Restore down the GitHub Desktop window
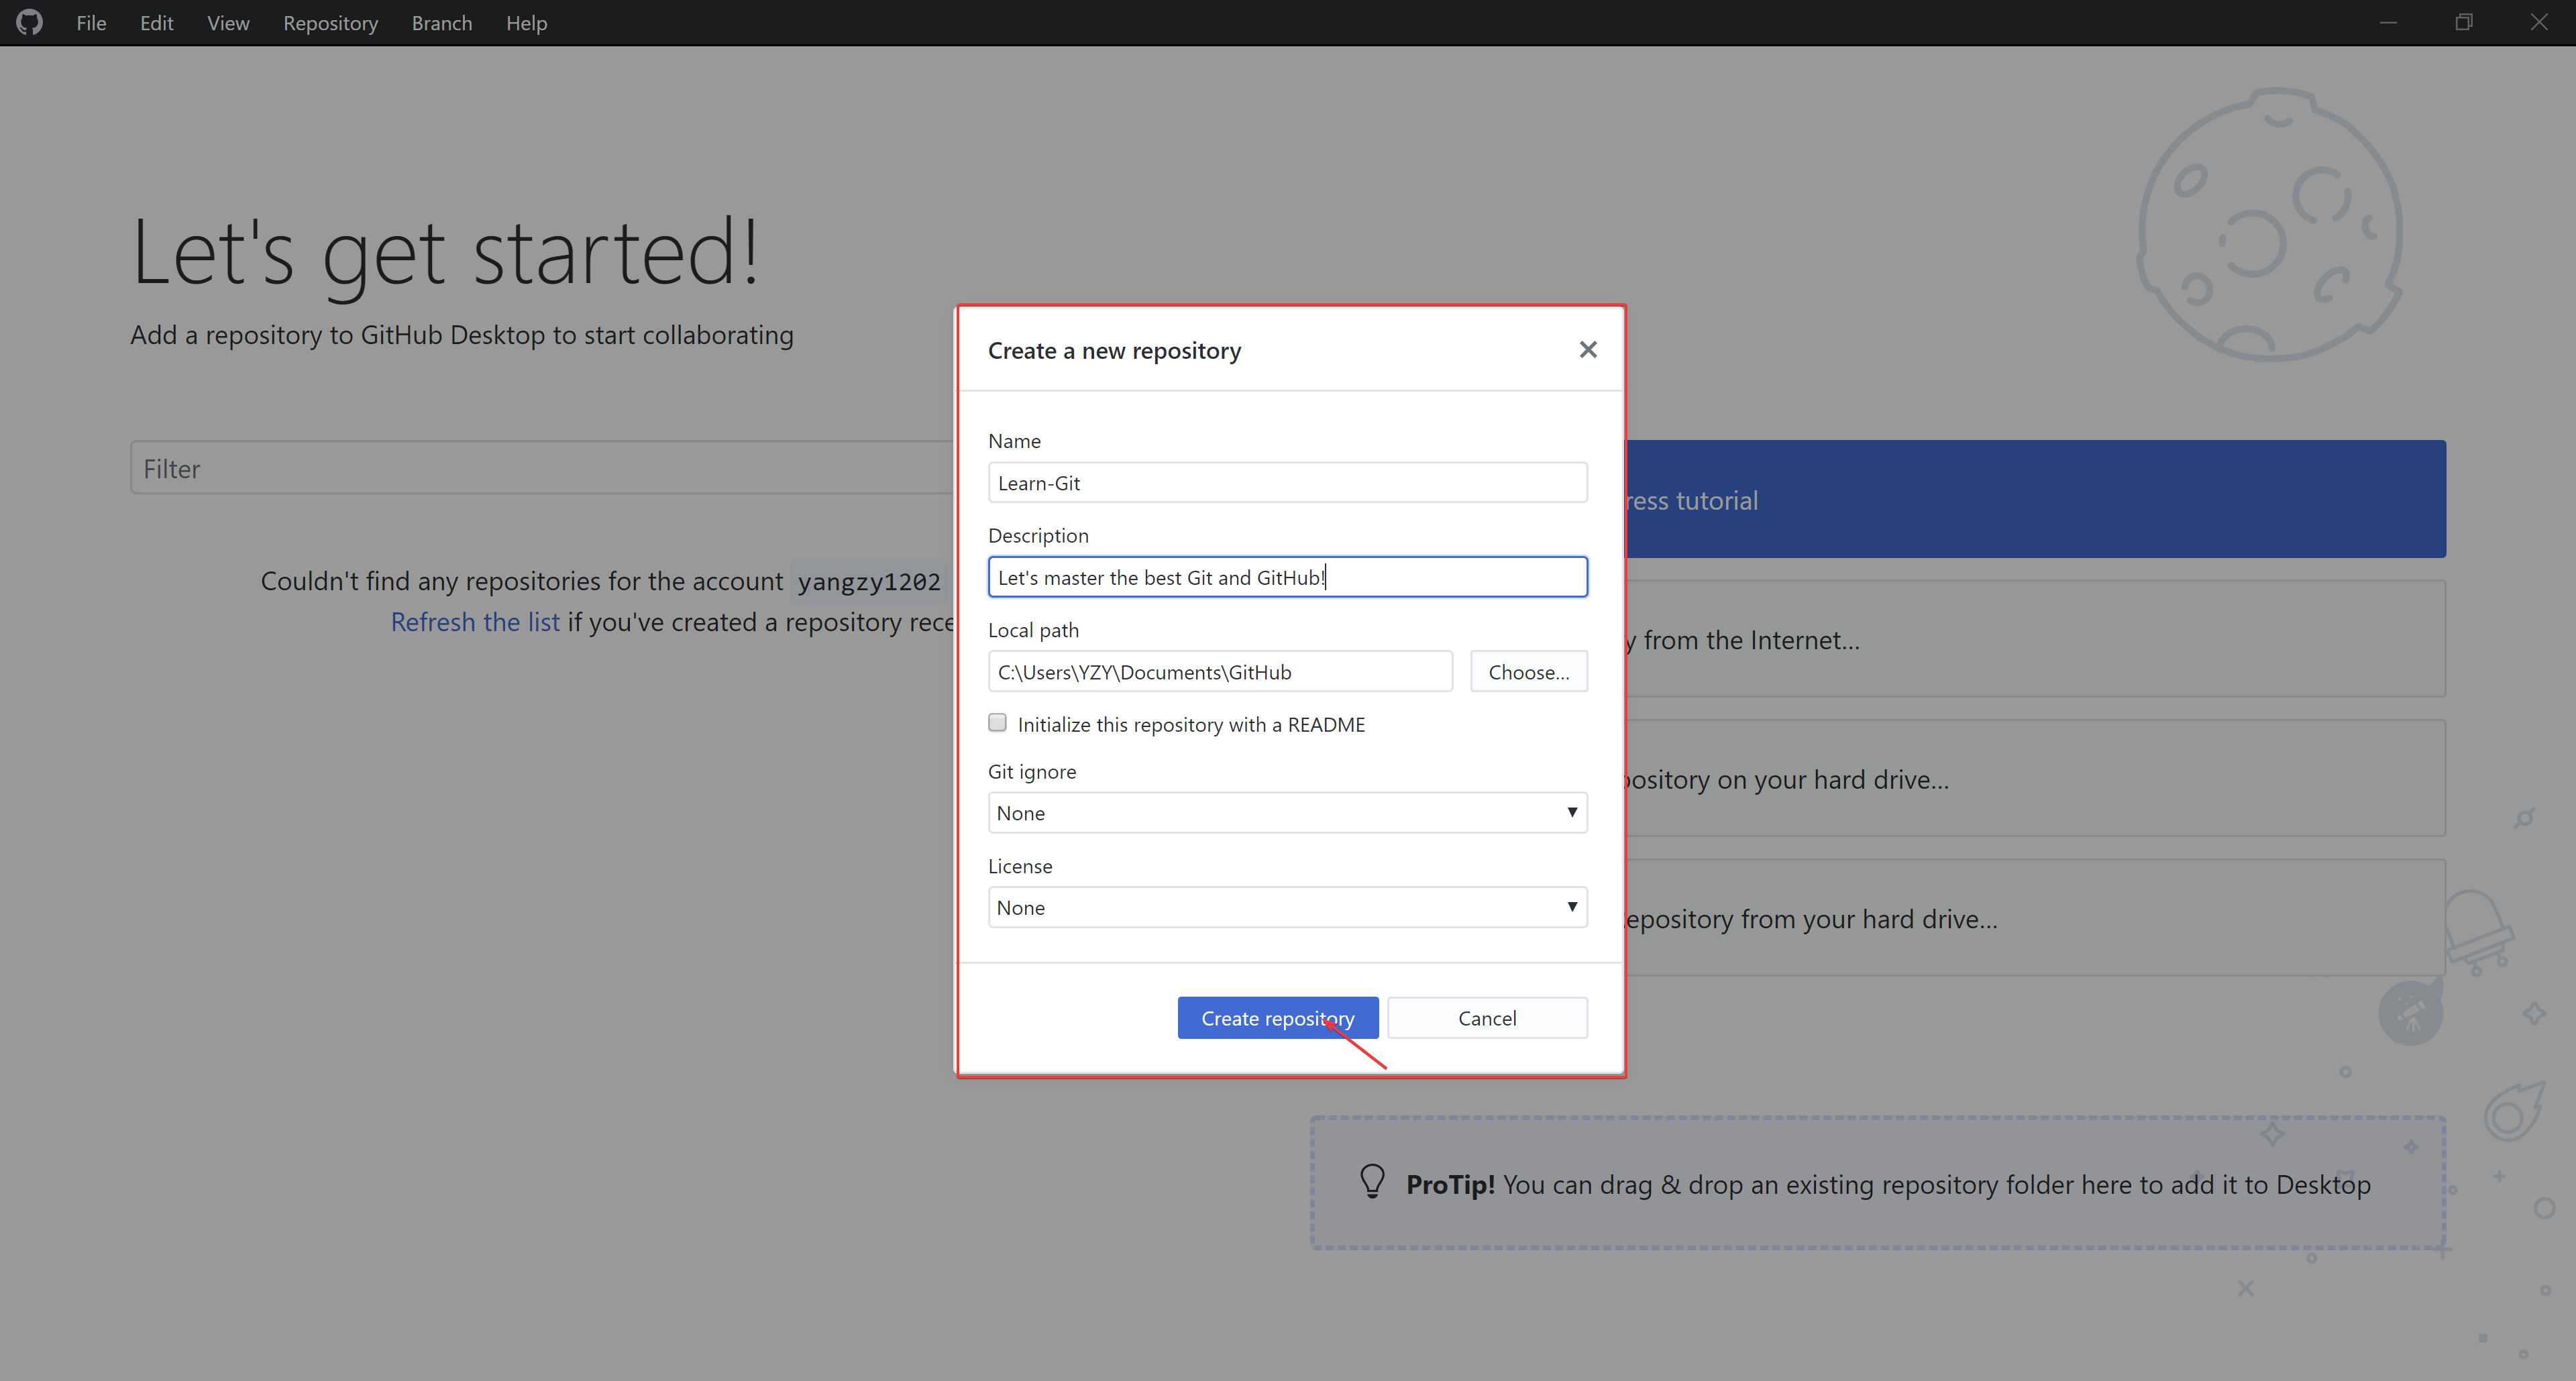 (2463, 22)
